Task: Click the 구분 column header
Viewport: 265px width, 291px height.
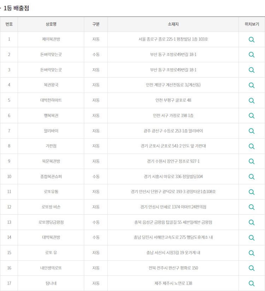Action: [x=96, y=24]
